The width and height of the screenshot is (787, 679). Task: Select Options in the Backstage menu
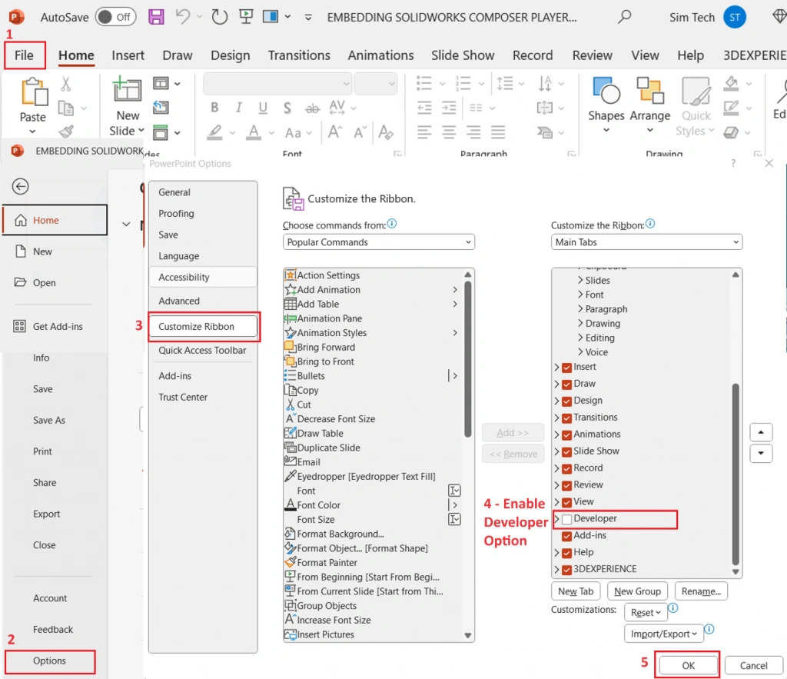point(50,661)
